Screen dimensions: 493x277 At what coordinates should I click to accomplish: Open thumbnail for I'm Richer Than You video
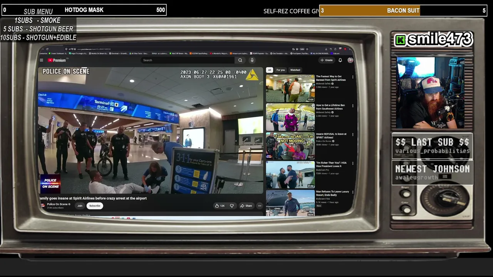coord(290,174)
